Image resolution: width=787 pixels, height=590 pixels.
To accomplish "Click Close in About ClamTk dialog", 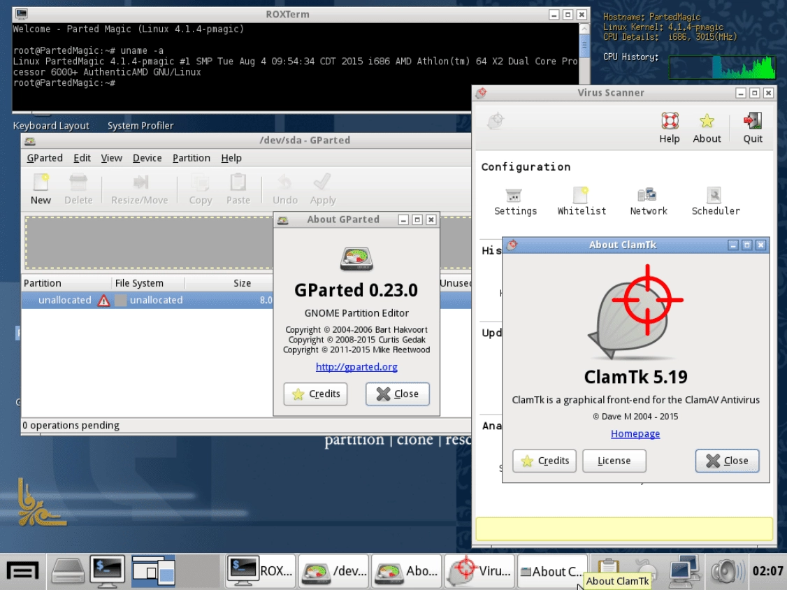I will [x=727, y=461].
